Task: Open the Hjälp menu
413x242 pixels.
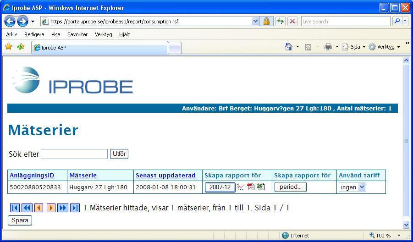Action: [125, 34]
